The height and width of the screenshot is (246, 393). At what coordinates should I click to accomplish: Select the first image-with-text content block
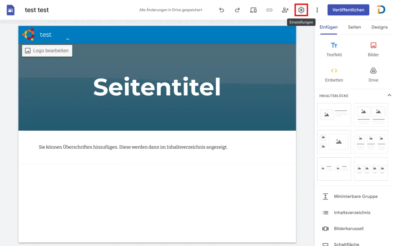(x=334, y=115)
